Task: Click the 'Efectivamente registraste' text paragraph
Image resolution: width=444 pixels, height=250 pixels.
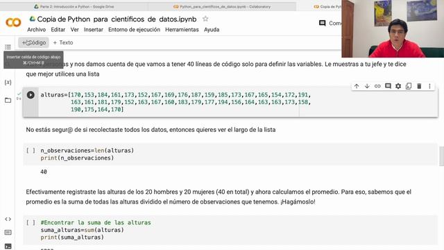Action: tap(219, 197)
